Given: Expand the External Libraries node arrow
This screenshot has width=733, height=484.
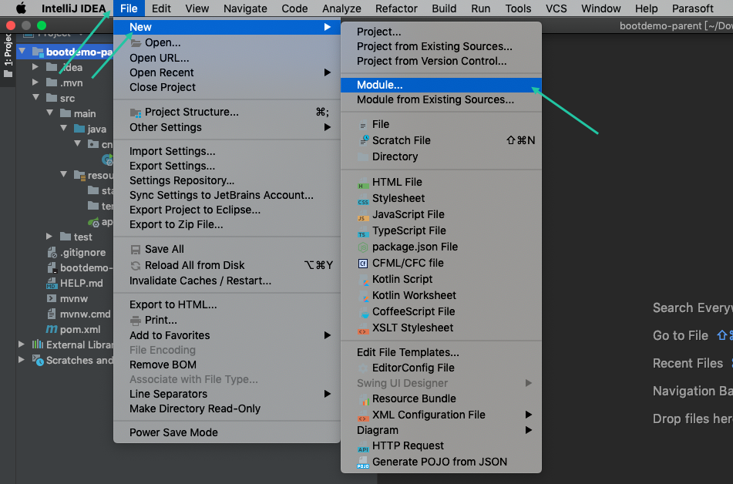Looking at the screenshot, I should (22, 345).
